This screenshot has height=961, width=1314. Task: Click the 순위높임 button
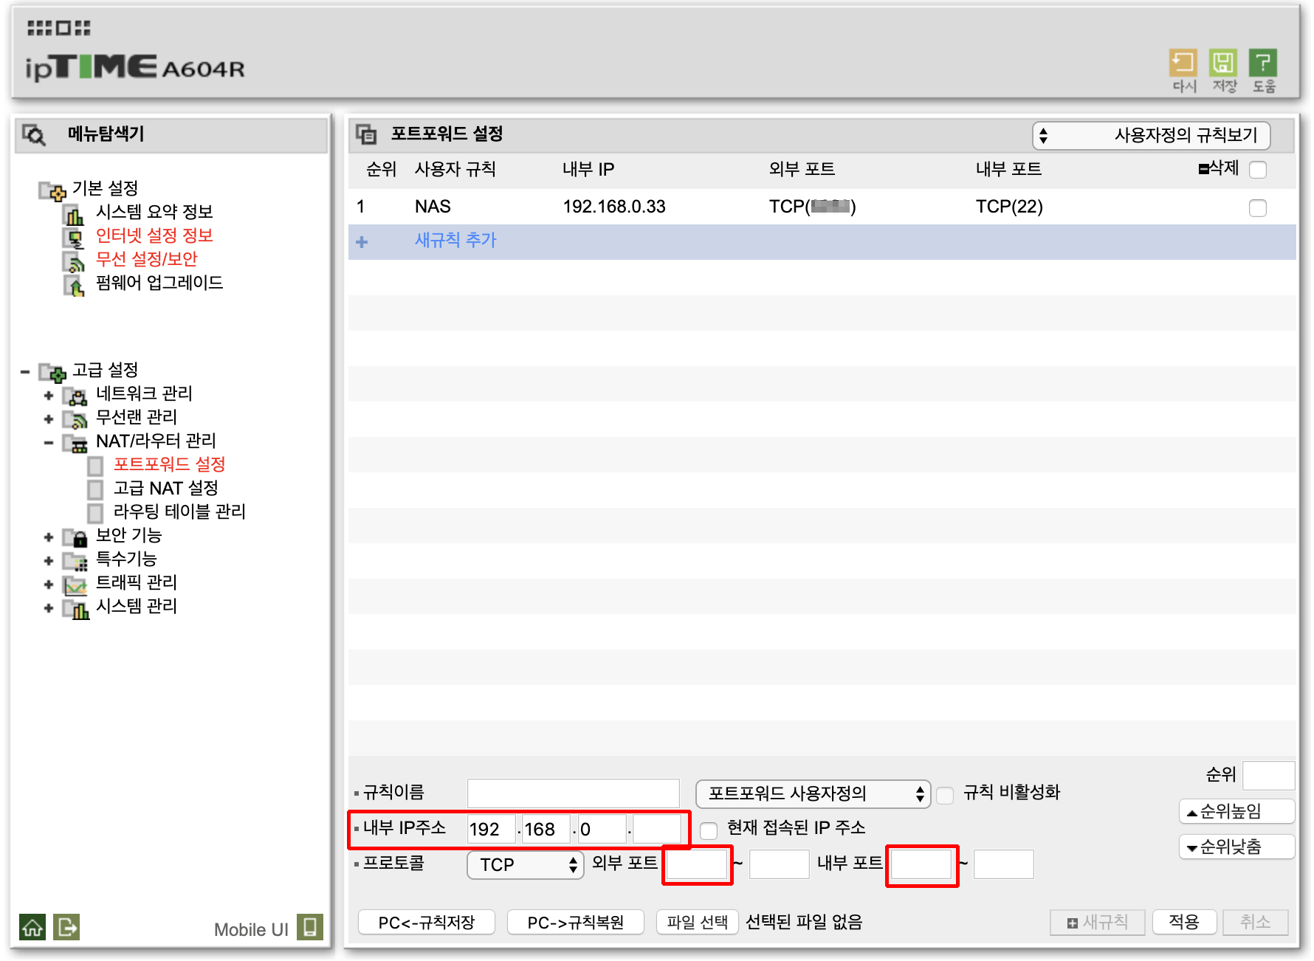(x=1237, y=812)
